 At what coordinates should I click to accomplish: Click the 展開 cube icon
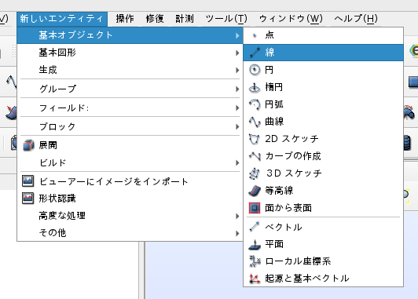point(28,145)
